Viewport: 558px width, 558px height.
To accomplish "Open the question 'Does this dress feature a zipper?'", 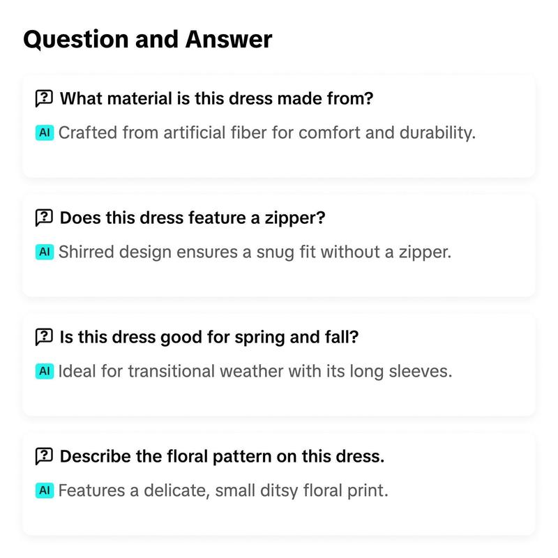I will pyautogui.click(x=193, y=218).
